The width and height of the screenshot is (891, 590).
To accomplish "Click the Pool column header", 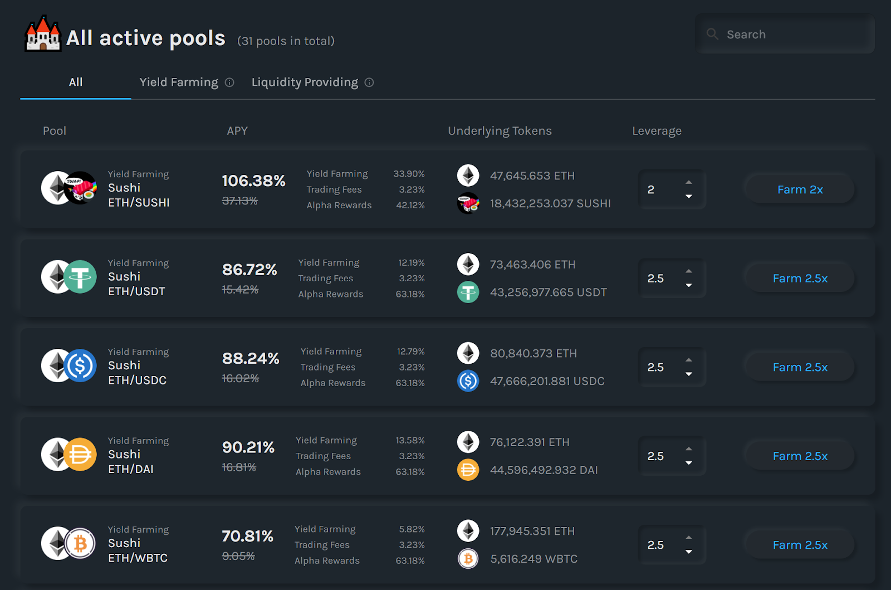I will [55, 131].
